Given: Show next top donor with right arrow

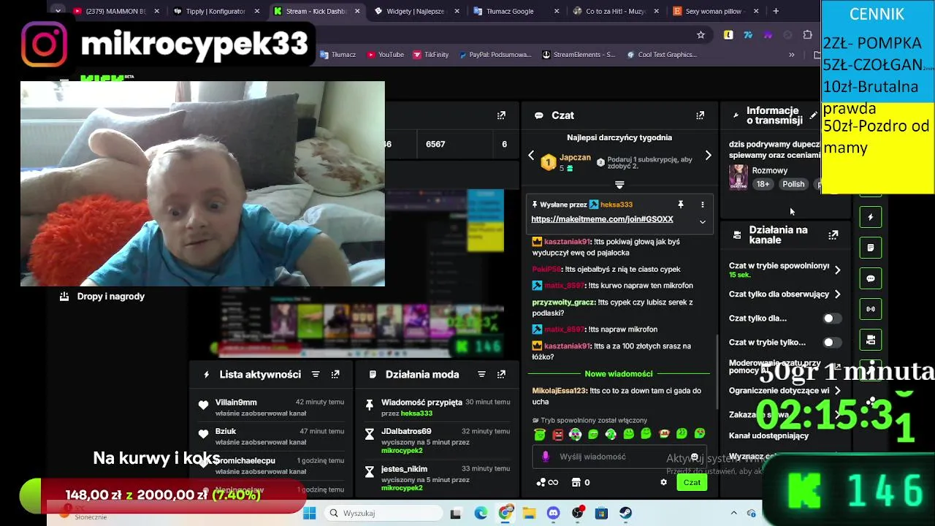Looking at the screenshot, I should click(708, 156).
